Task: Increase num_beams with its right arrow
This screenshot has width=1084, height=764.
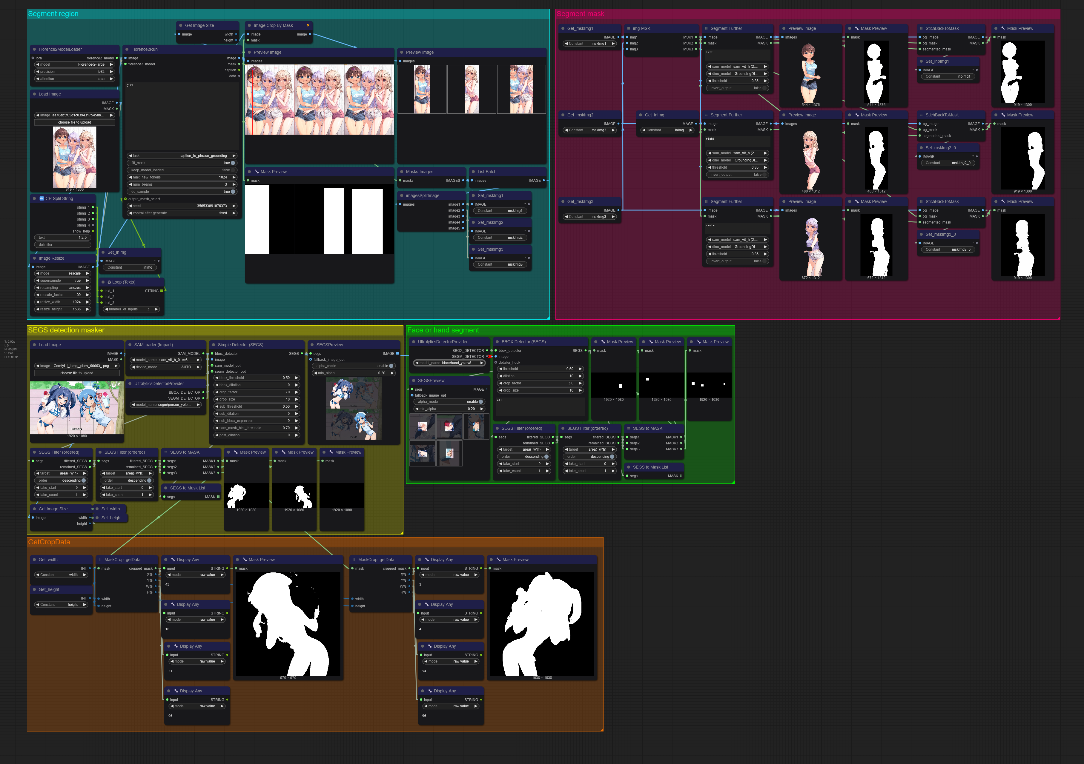Action: 234,184
